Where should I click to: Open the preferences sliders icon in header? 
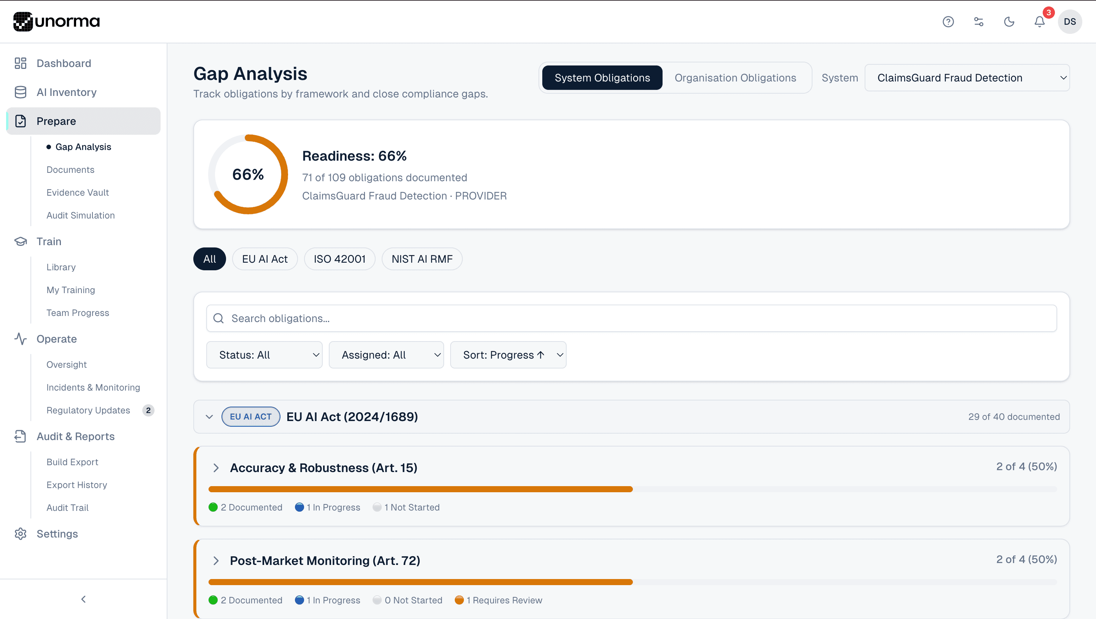click(978, 22)
